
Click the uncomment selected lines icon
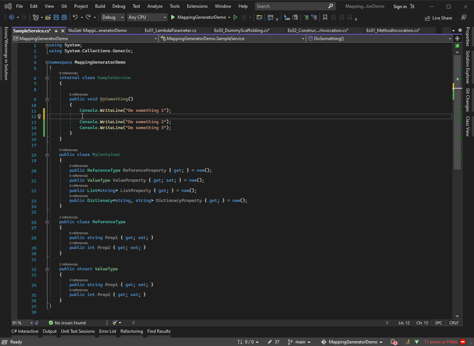[314, 17]
